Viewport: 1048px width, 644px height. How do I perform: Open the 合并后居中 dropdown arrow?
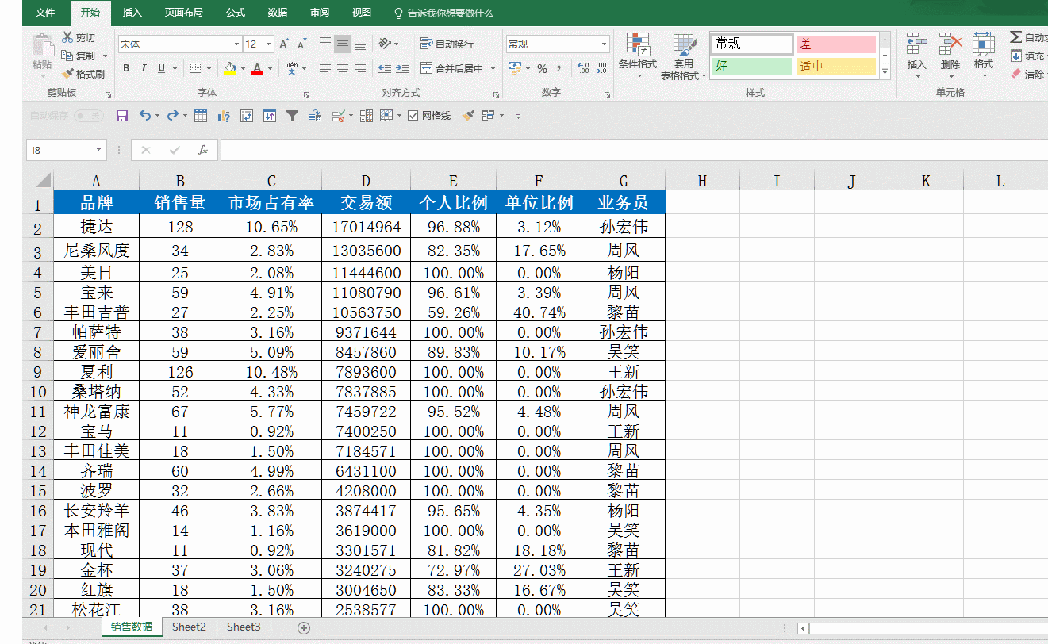tap(493, 69)
